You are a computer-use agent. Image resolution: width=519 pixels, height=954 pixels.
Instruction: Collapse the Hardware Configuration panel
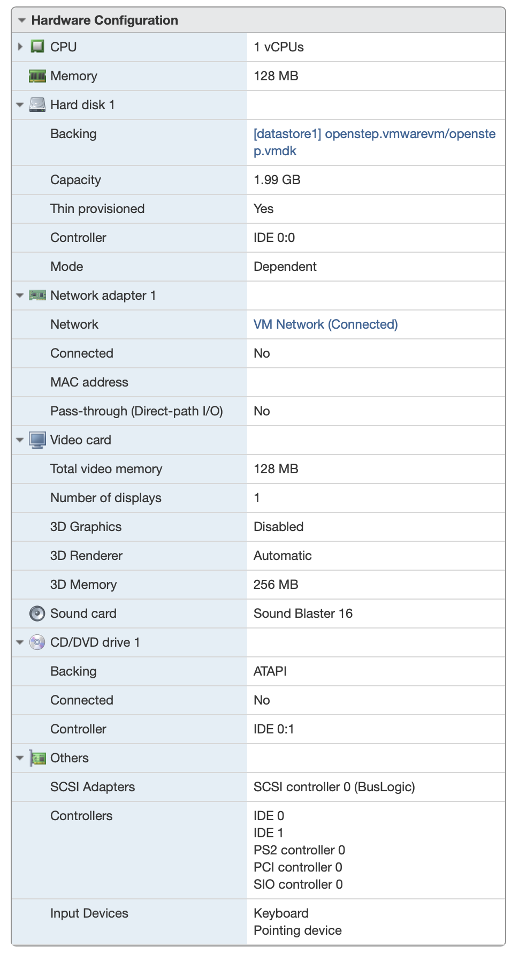click(x=22, y=20)
